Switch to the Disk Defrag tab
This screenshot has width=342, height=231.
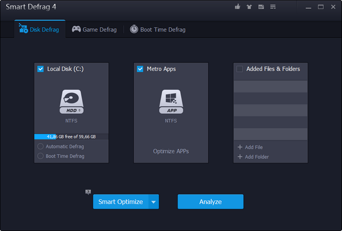click(x=40, y=29)
